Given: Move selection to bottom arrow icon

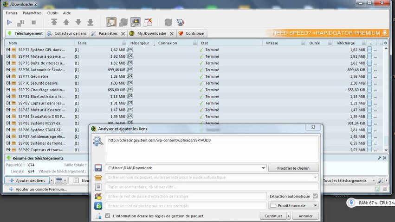Looking at the screenshot, I should 91,22.
